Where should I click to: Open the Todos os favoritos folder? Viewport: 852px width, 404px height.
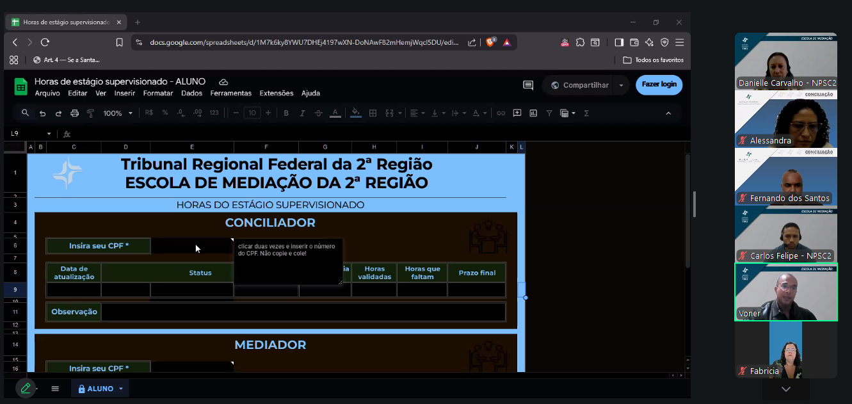(653, 60)
